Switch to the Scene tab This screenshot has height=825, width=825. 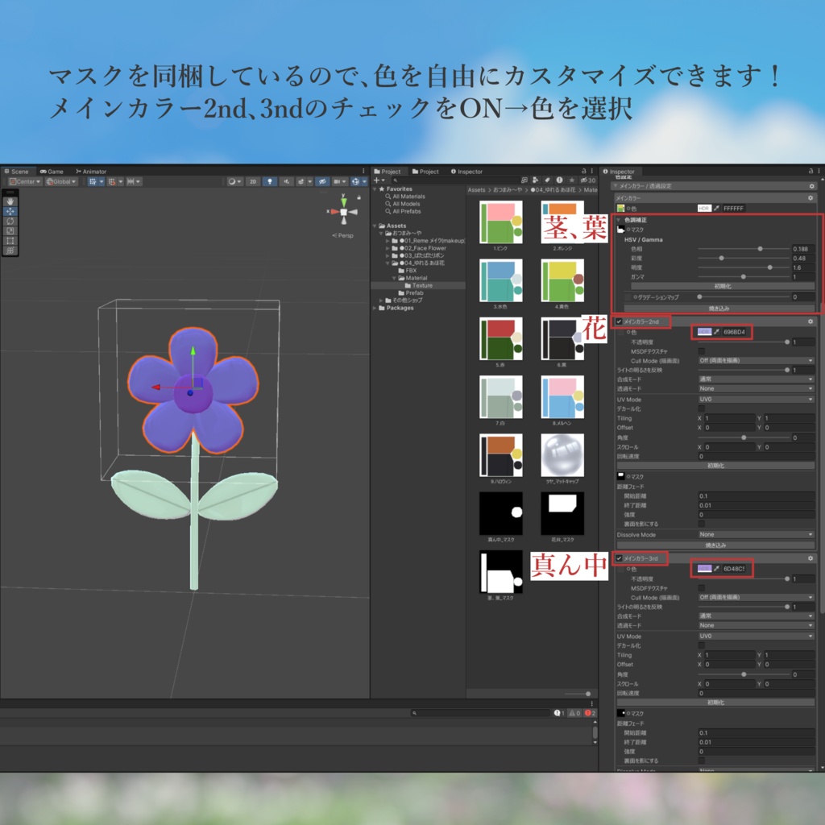click(17, 172)
